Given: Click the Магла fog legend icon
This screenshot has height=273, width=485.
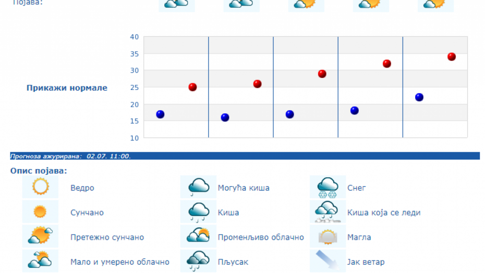Looking at the screenshot, I should 328,236.
